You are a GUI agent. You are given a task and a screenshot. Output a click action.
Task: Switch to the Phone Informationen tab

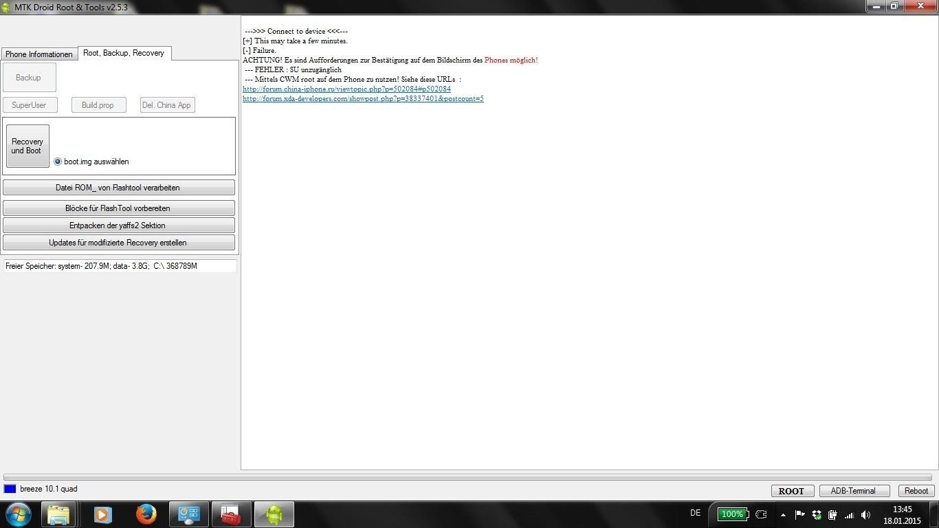click(x=39, y=54)
